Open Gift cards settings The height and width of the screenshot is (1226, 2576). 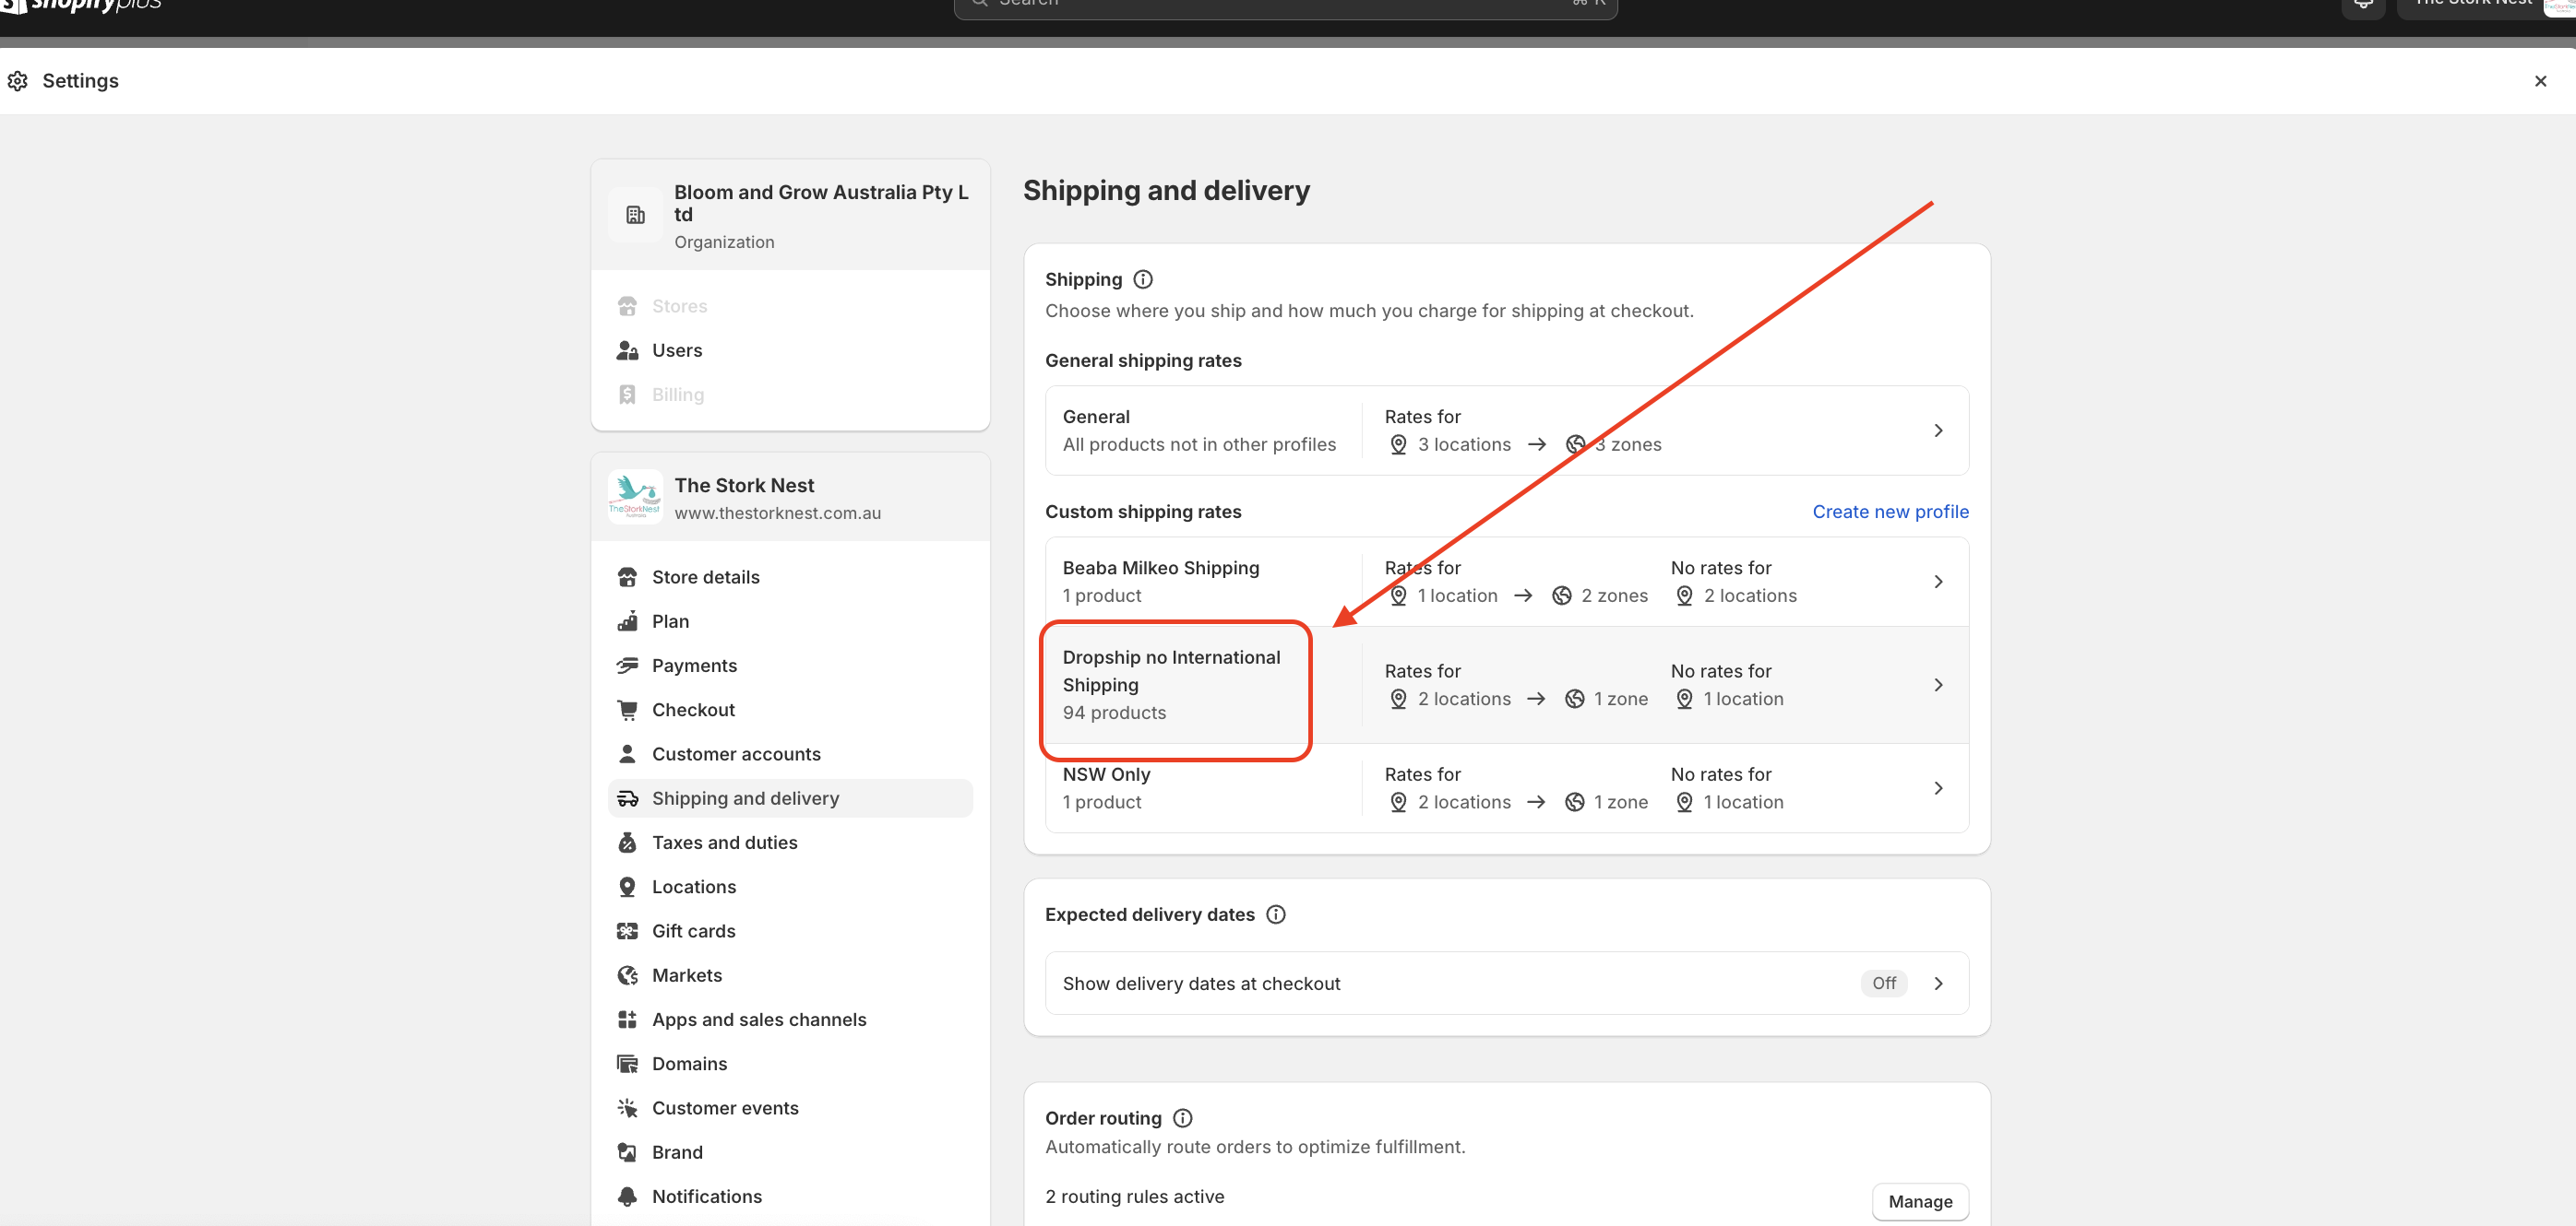(x=790, y=931)
